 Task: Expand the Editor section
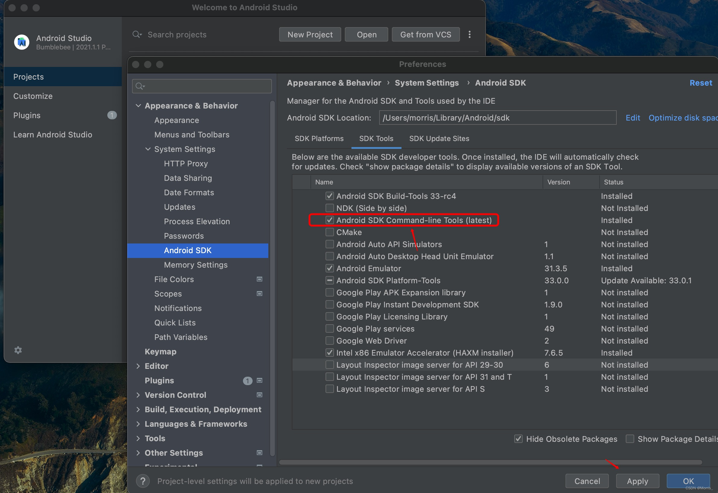click(x=138, y=366)
